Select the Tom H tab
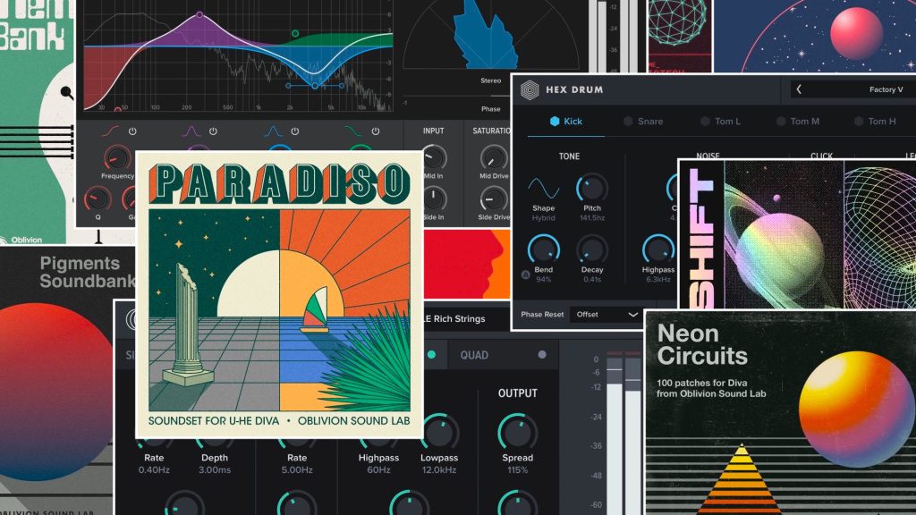 point(875,122)
